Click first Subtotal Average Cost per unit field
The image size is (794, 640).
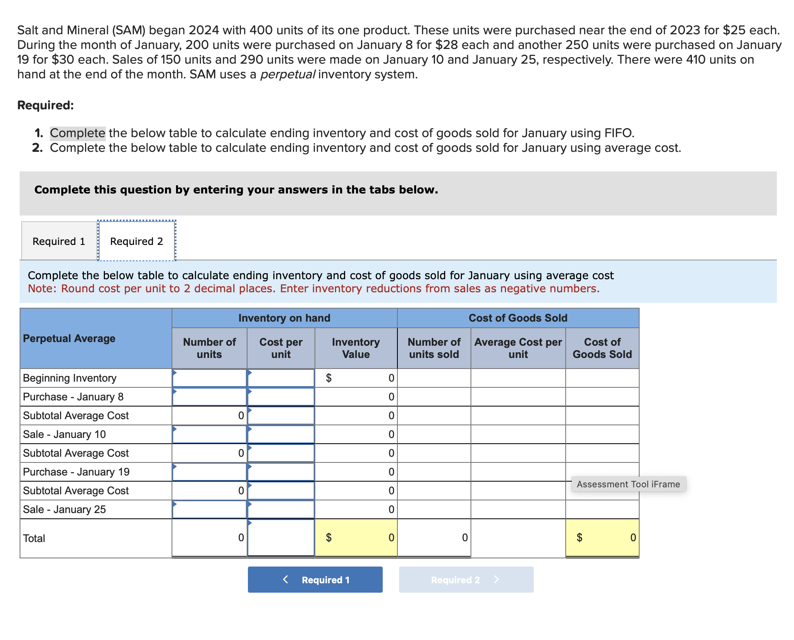coord(281,416)
